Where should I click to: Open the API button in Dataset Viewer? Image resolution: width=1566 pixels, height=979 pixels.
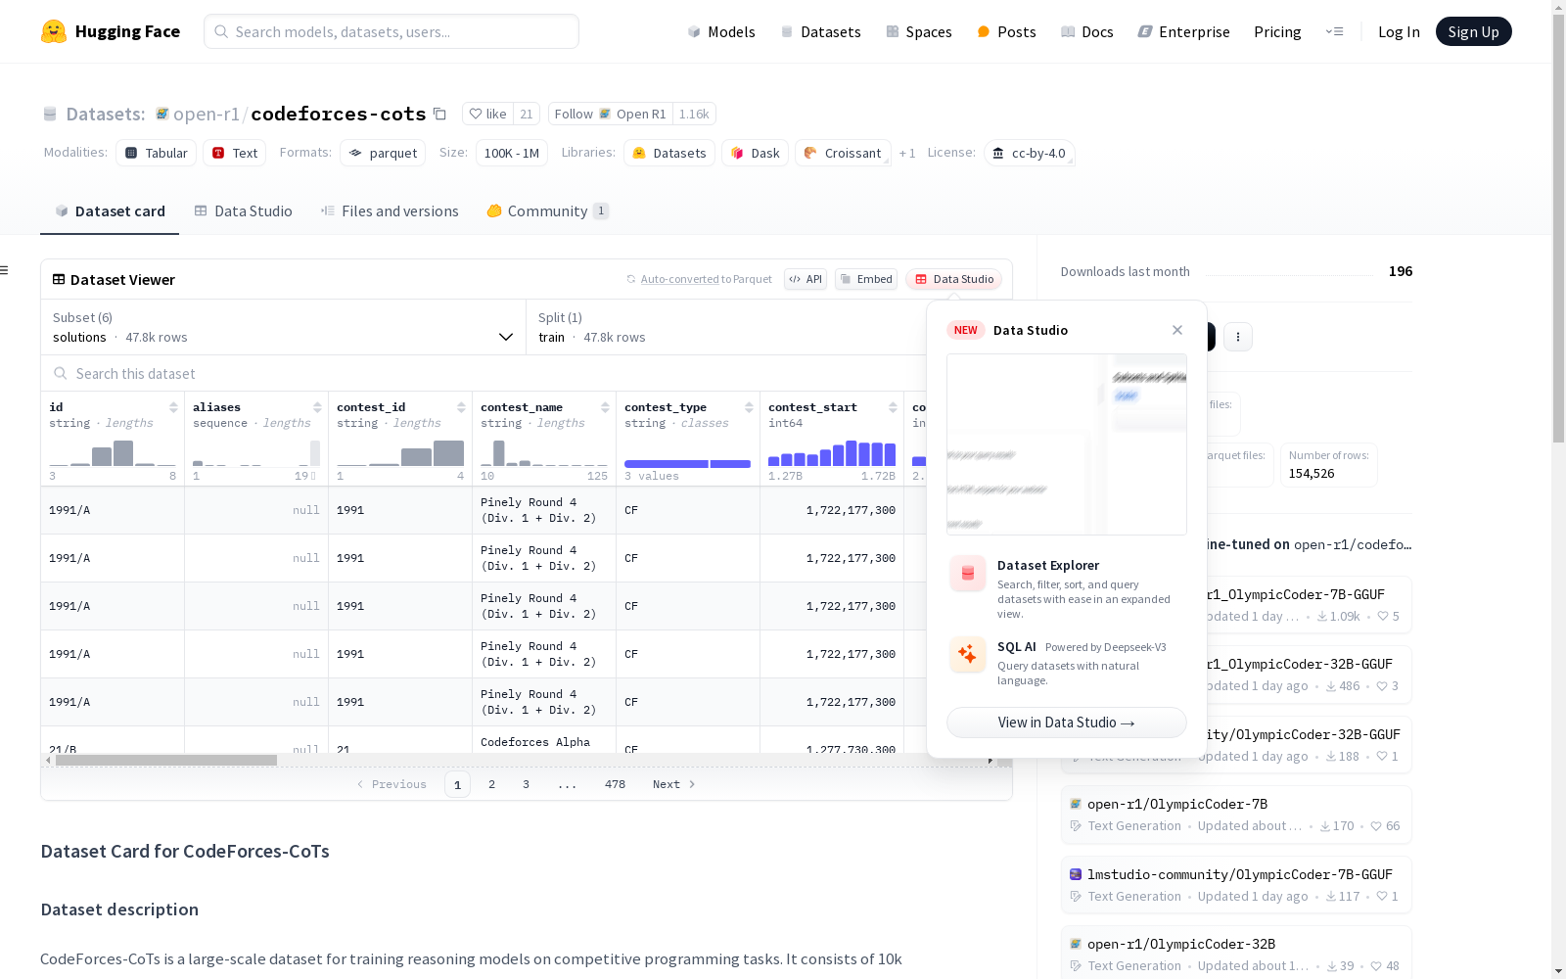click(x=806, y=279)
